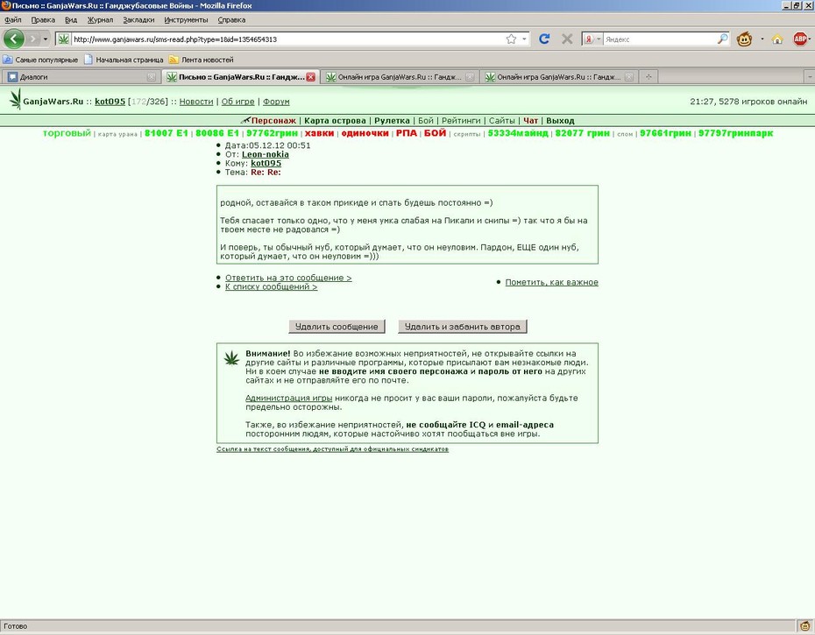
Task: Click Удалить и забанить автора button
Action: coord(463,327)
